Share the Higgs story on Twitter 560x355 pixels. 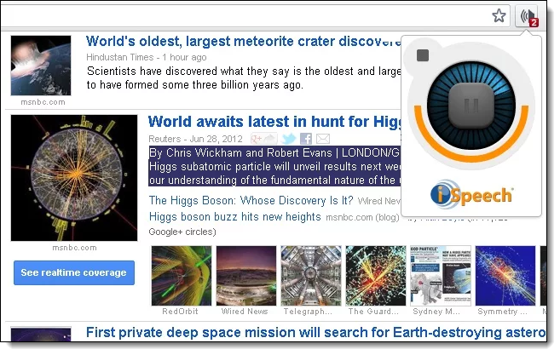click(289, 139)
